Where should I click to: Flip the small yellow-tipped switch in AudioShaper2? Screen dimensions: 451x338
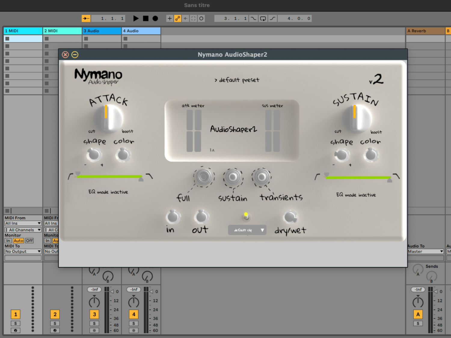click(246, 216)
